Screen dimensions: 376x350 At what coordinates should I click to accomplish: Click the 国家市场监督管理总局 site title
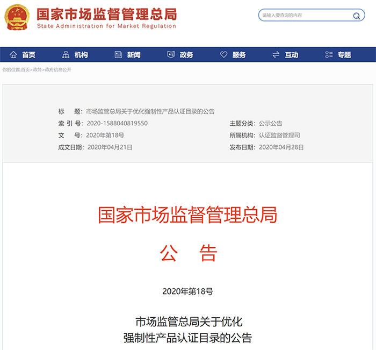pyautogui.click(x=107, y=14)
